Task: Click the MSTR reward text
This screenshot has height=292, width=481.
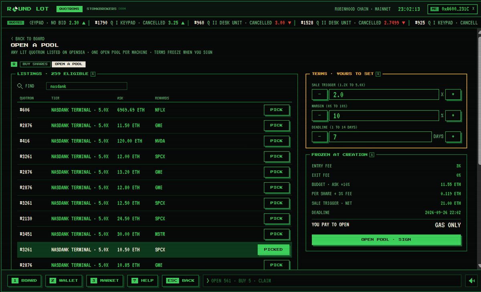Action: (x=160, y=234)
